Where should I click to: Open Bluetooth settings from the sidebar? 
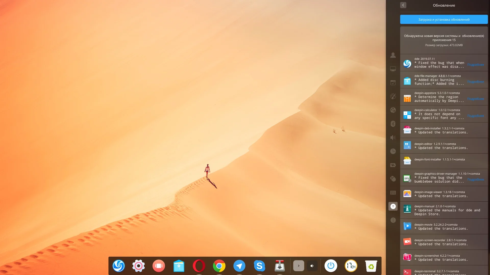pyautogui.click(x=393, y=124)
